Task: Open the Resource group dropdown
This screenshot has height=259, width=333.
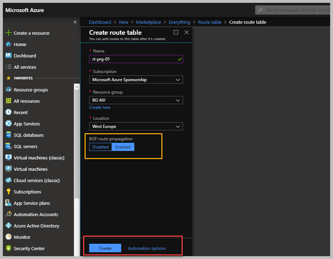Action: click(136, 100)
